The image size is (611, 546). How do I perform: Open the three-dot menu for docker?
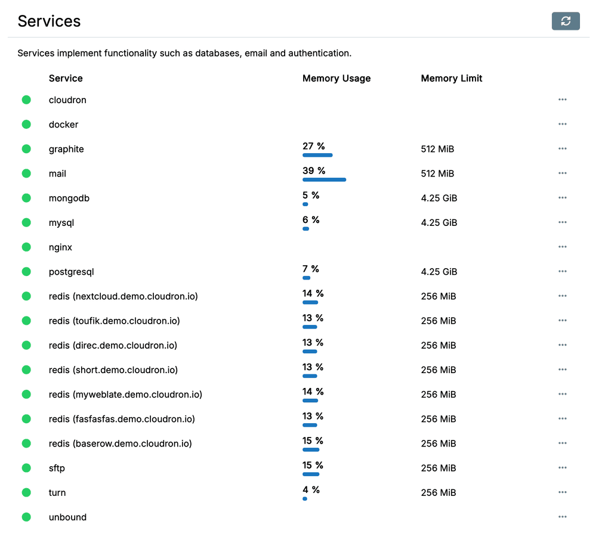(562, 124)
